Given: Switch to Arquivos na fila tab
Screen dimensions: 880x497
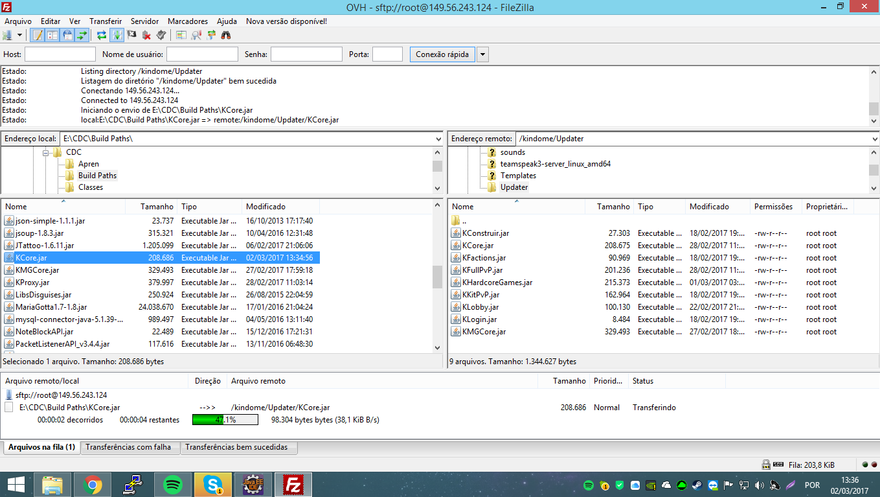Looking at the screenshot, I should (41, 447).
